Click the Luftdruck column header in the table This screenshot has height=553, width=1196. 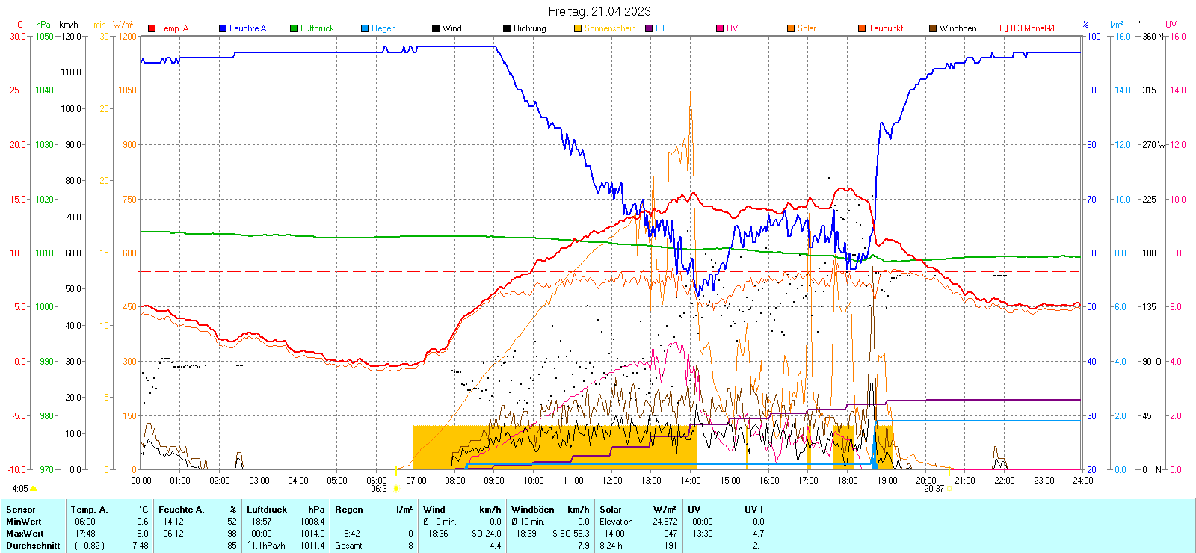(267, 510)
